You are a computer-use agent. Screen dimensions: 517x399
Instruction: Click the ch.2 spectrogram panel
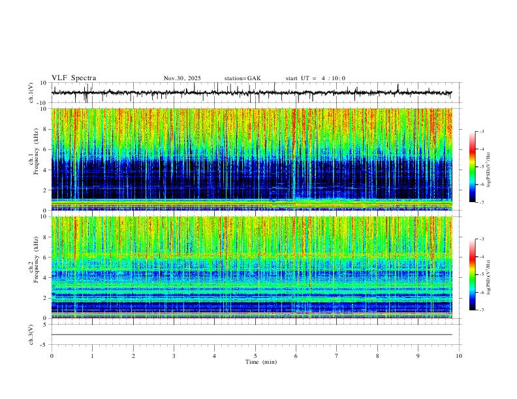(251, 267)
